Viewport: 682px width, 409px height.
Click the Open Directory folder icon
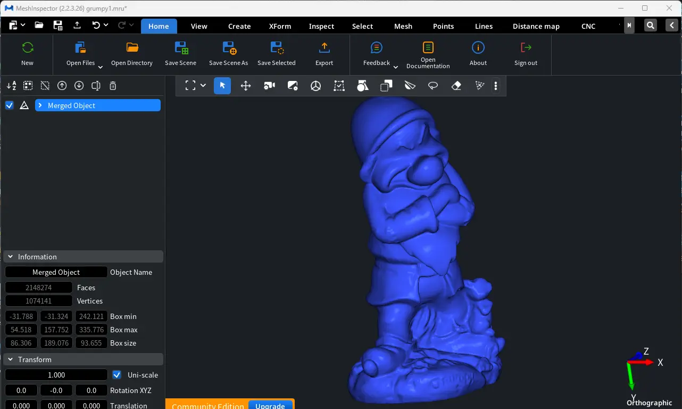coord(132,47)
